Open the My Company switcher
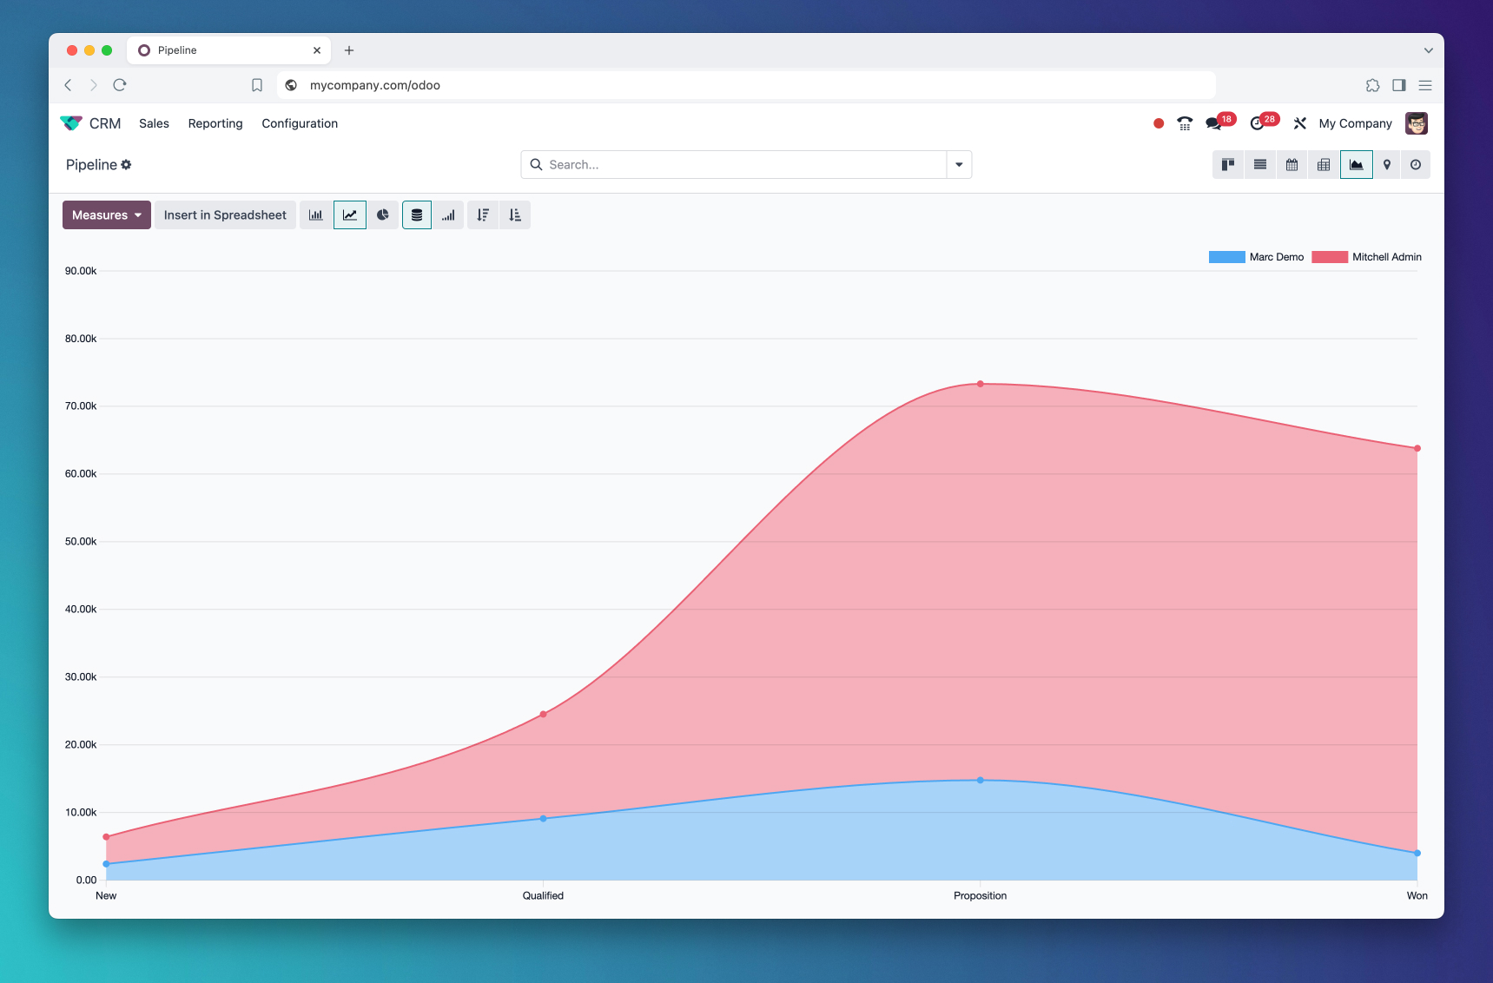 click(x=1355, y=123)
